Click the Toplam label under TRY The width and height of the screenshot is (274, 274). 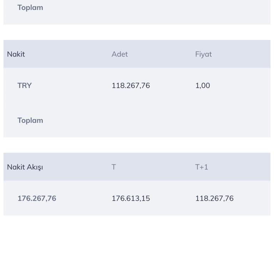pyautogui.click(x=30, y=121)
